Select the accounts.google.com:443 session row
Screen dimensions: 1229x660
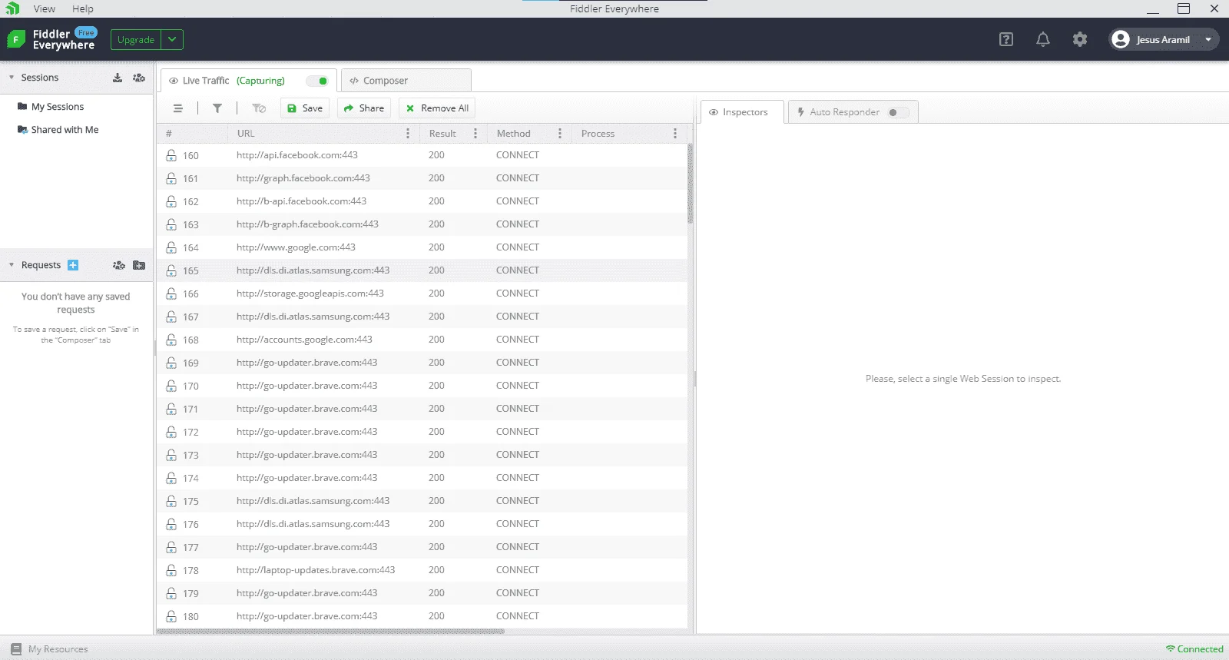422,340
